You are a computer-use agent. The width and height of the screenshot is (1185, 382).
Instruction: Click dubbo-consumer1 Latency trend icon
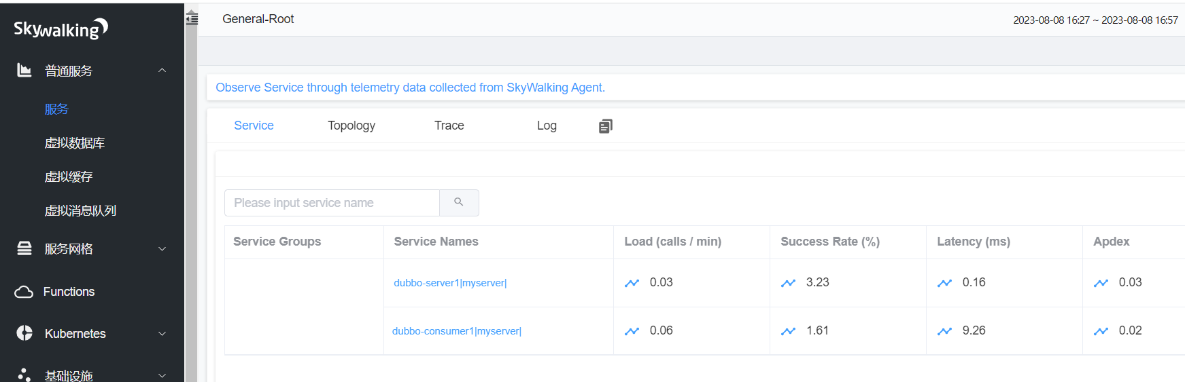[x=944, y=331]
